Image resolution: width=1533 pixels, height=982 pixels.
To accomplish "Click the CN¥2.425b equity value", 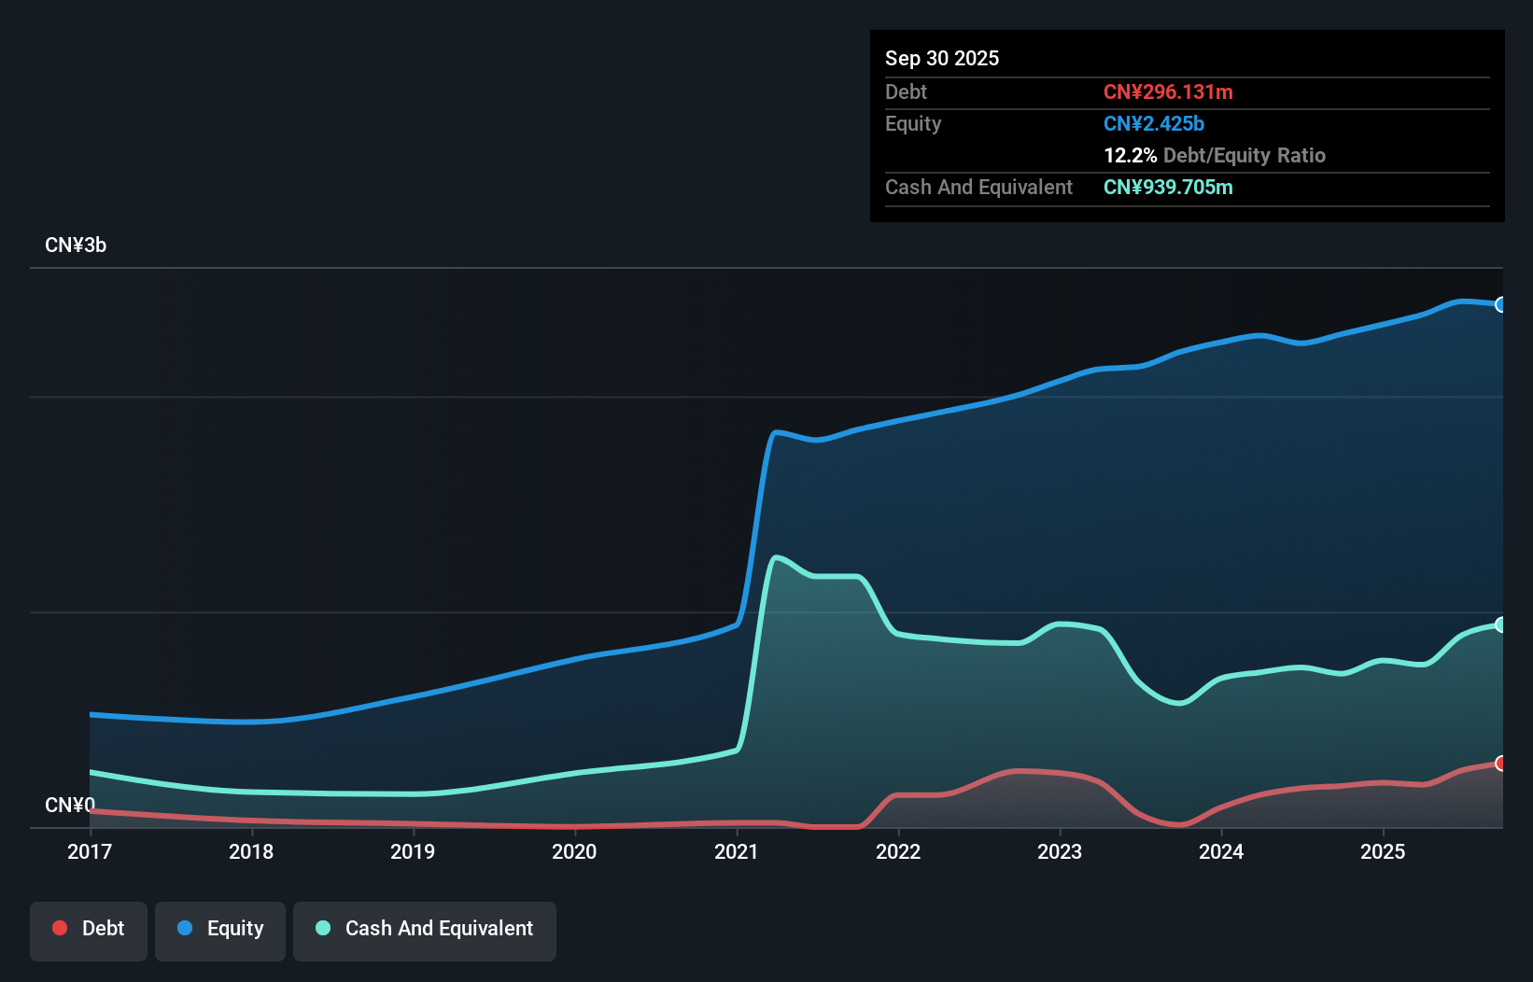I will [1154, 124].
